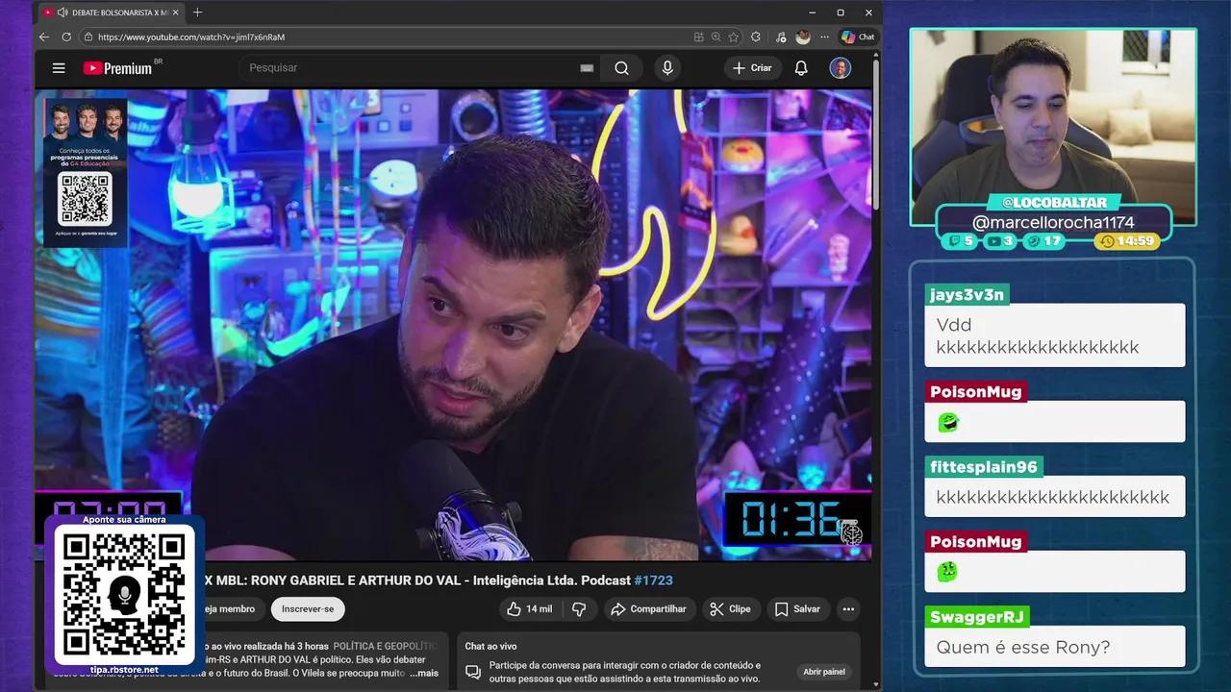Open a new browser tab with plus
This screenshot has width=1231, height=692.
coord(198,12)
